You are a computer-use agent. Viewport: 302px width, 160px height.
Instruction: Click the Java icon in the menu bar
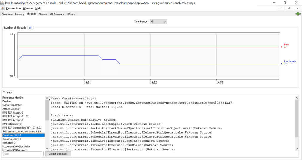(3, 8)
